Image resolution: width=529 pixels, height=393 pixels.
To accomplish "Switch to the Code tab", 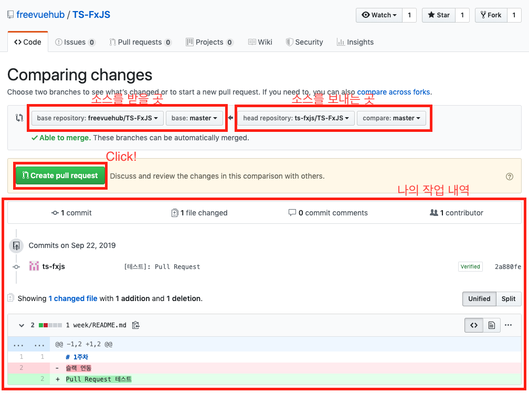I will [x=28, y=42].
